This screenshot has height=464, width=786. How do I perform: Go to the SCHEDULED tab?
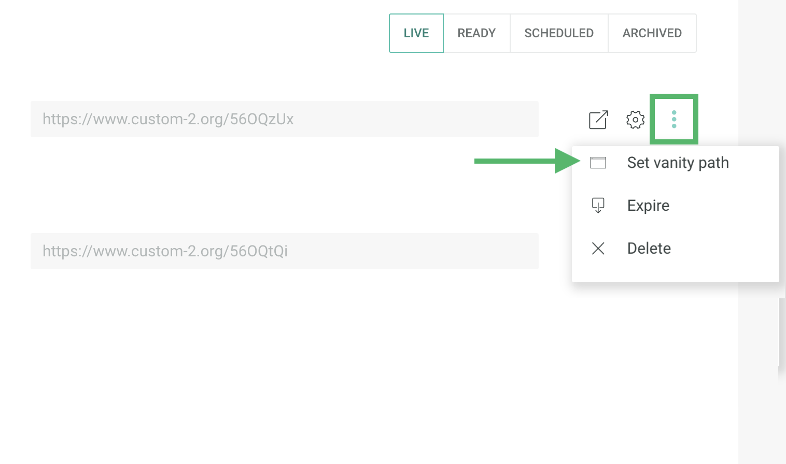pyautogui.click(x=559, y=33)
